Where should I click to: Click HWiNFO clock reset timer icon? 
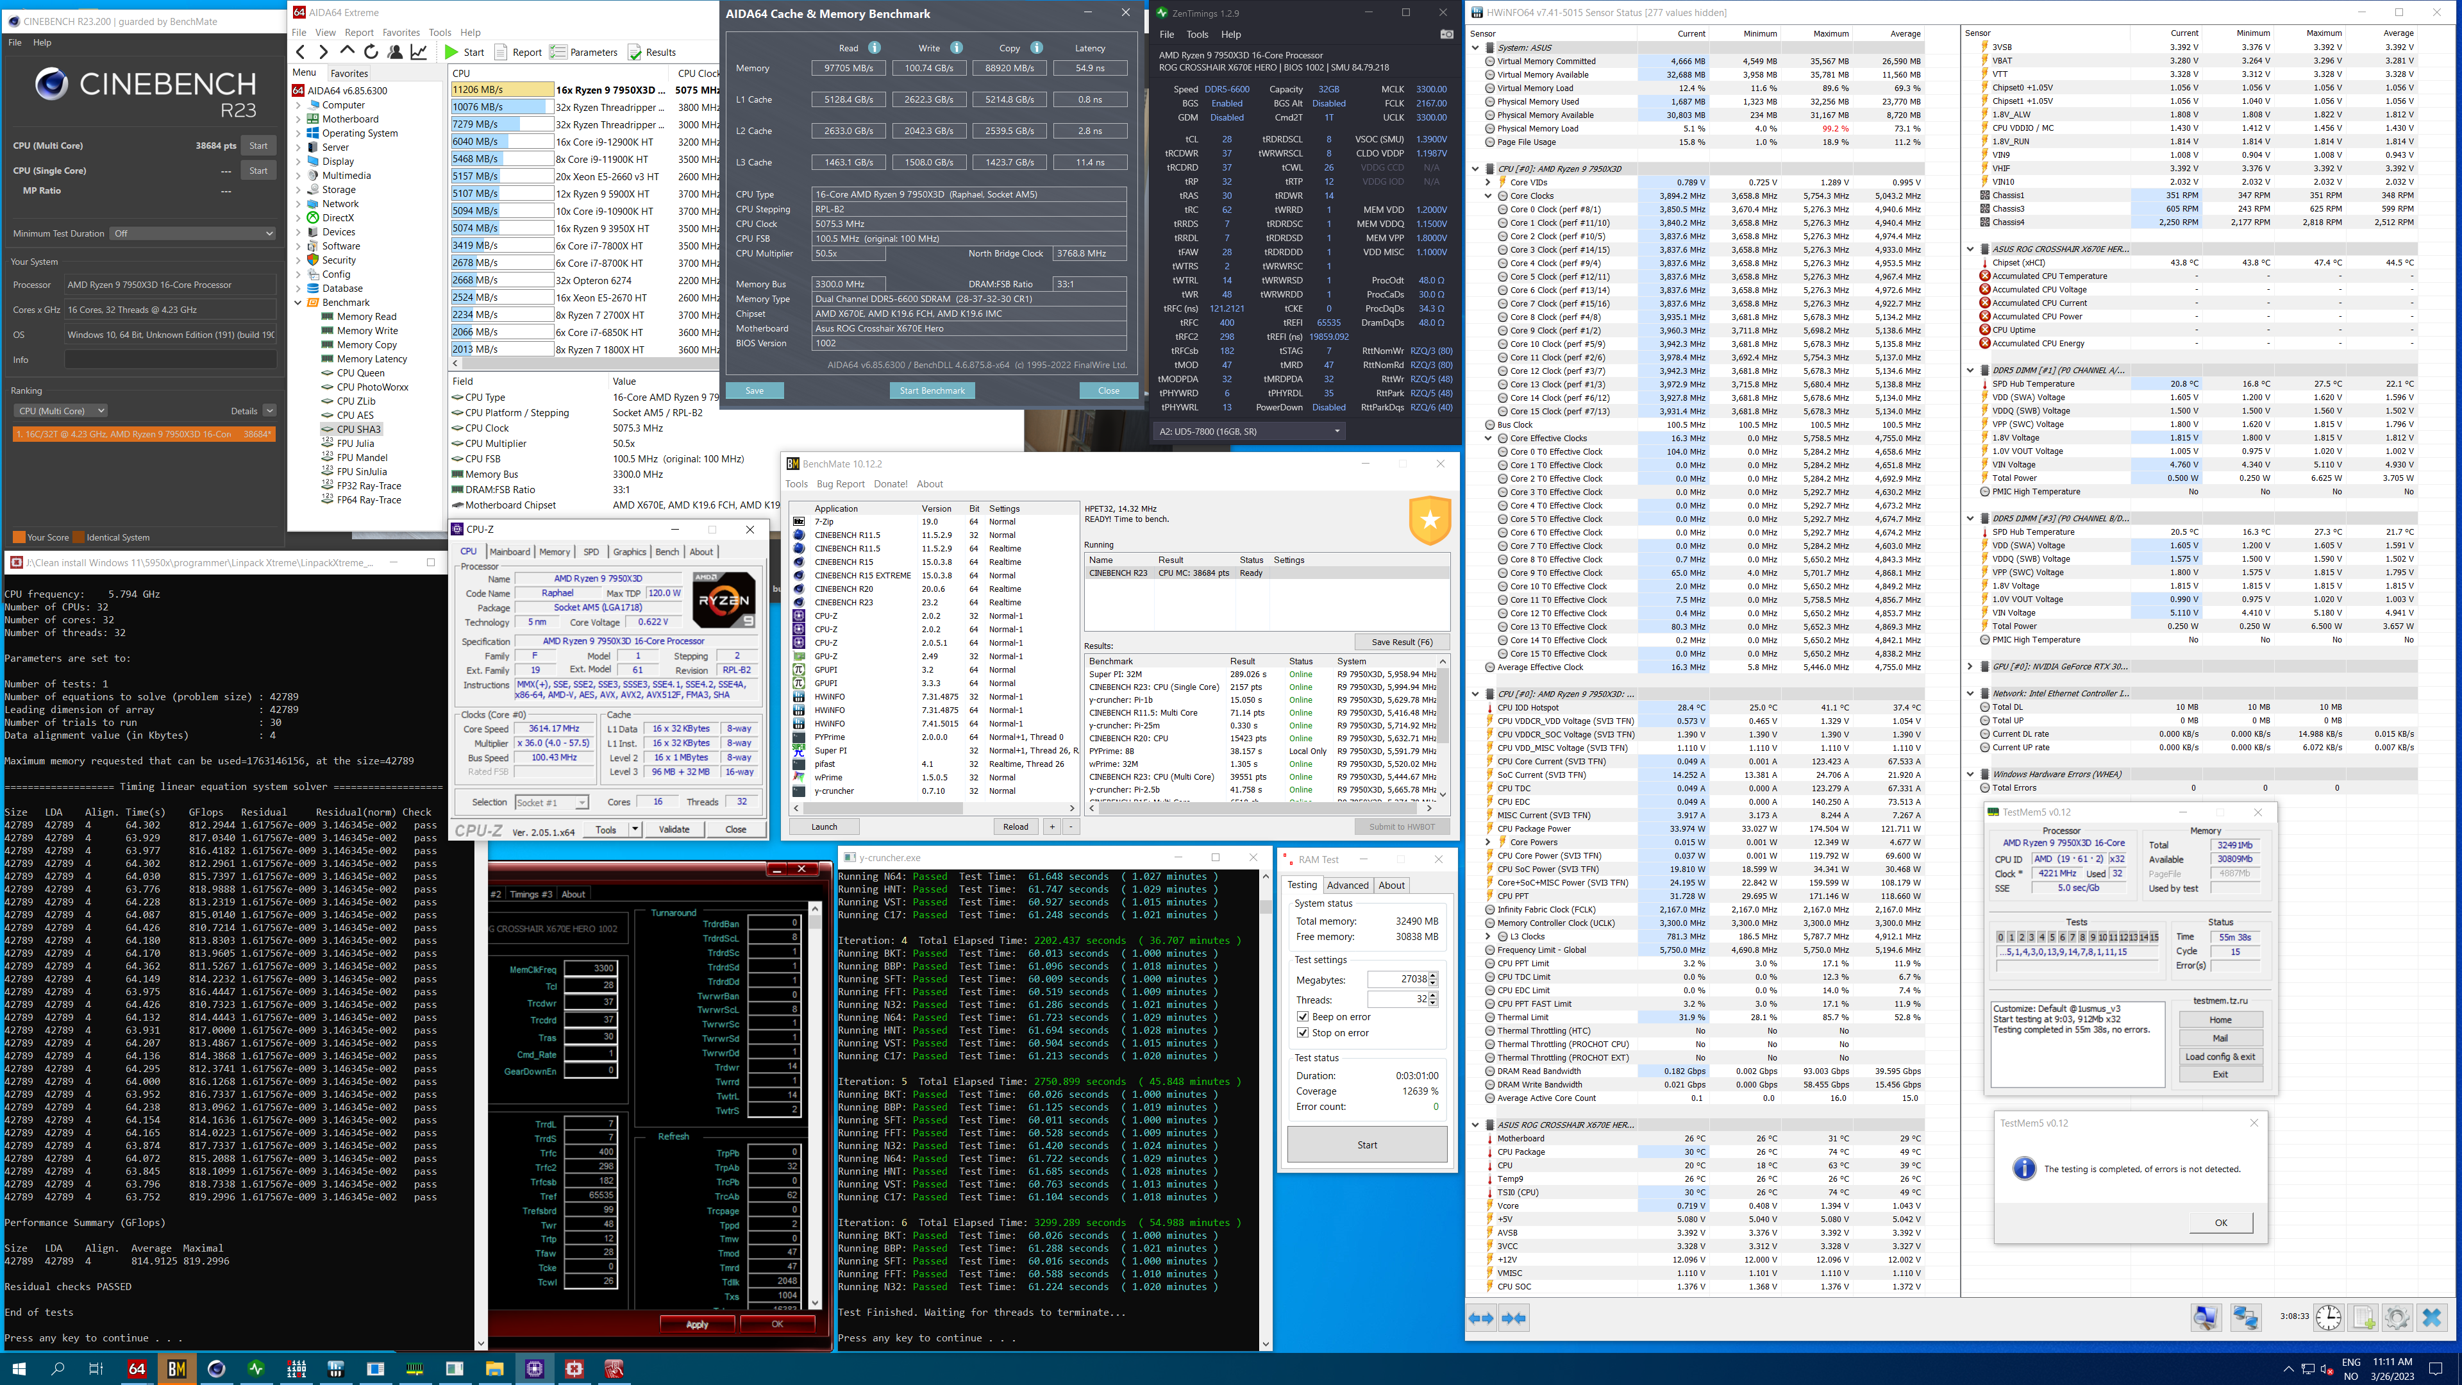2328,1318
